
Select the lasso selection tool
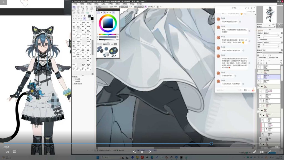(x=76, y=16)
